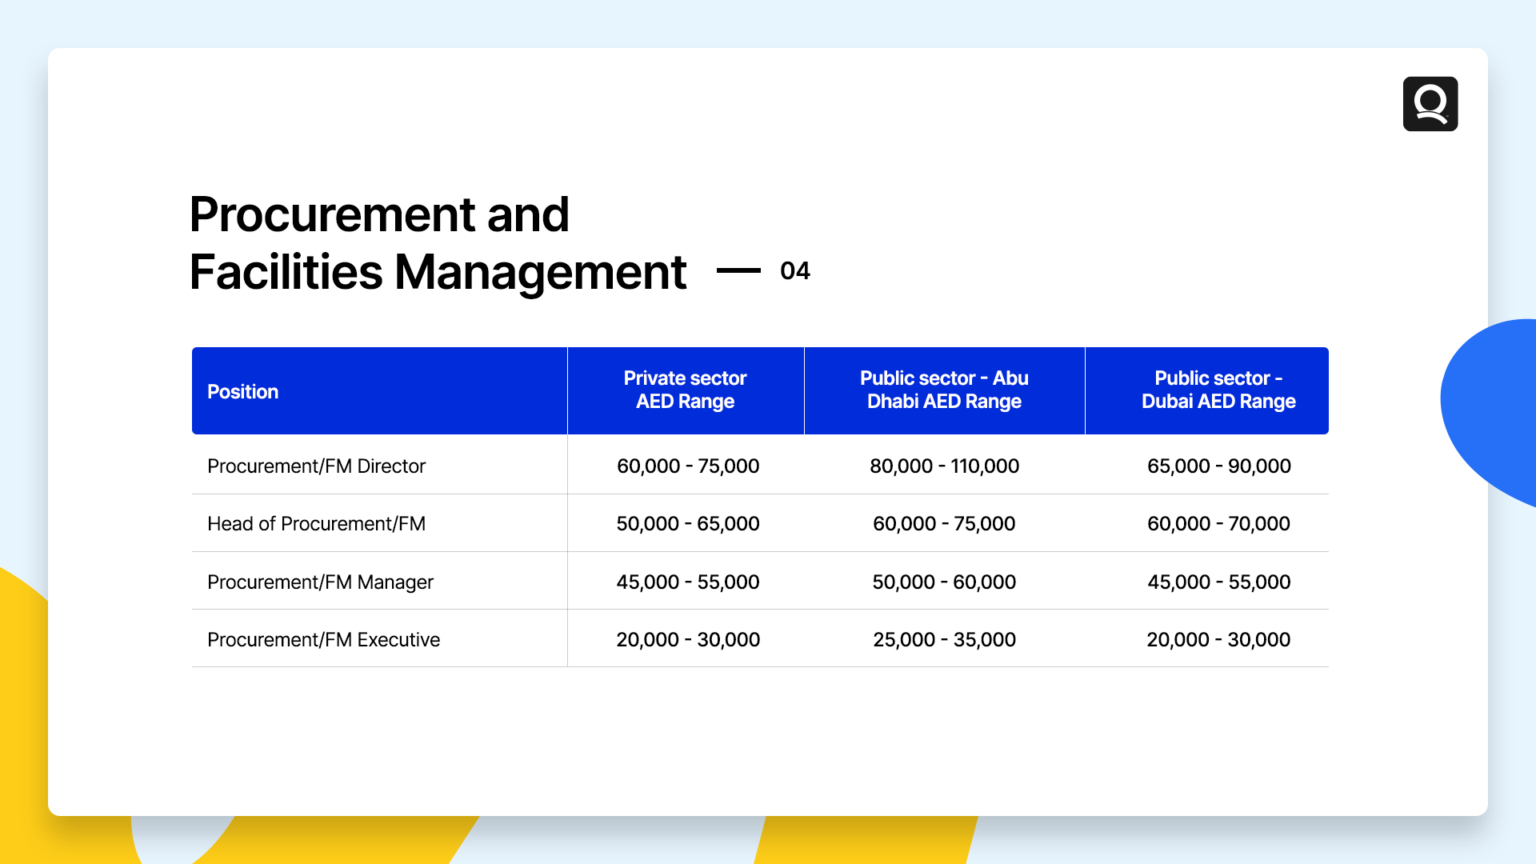Click the Position column header
Screen dimensions: 1536x864
(243, 391)
